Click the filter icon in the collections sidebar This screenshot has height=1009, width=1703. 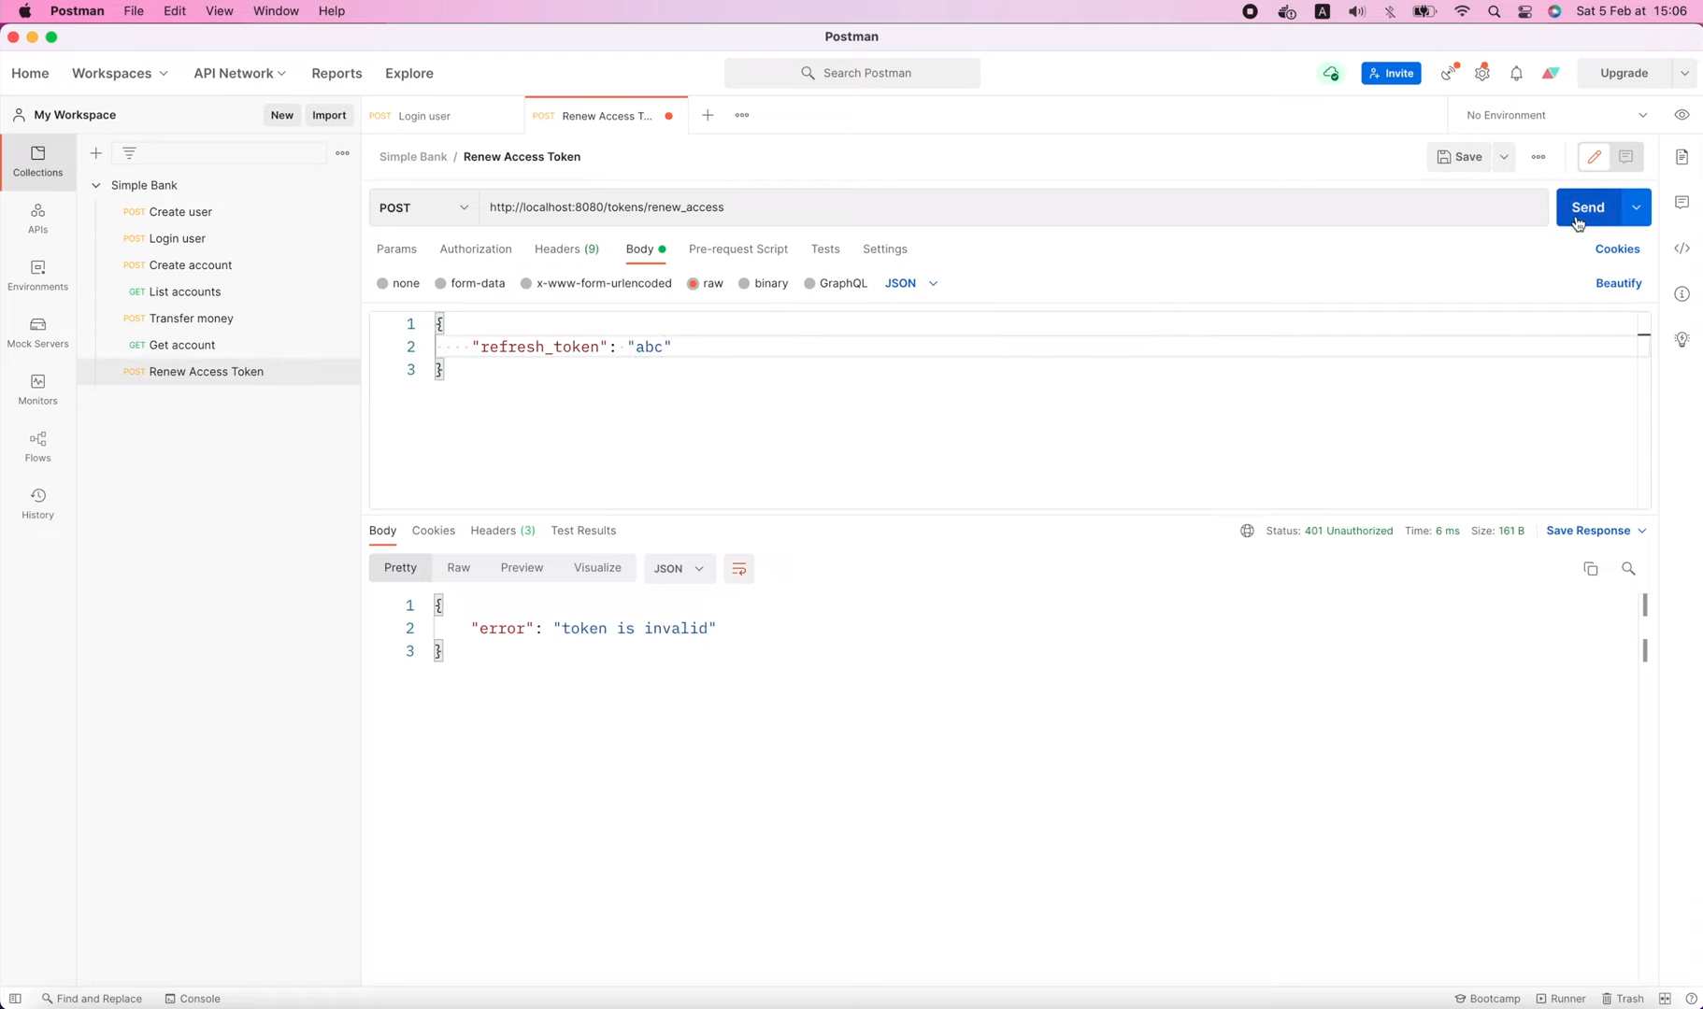point(130,153)
